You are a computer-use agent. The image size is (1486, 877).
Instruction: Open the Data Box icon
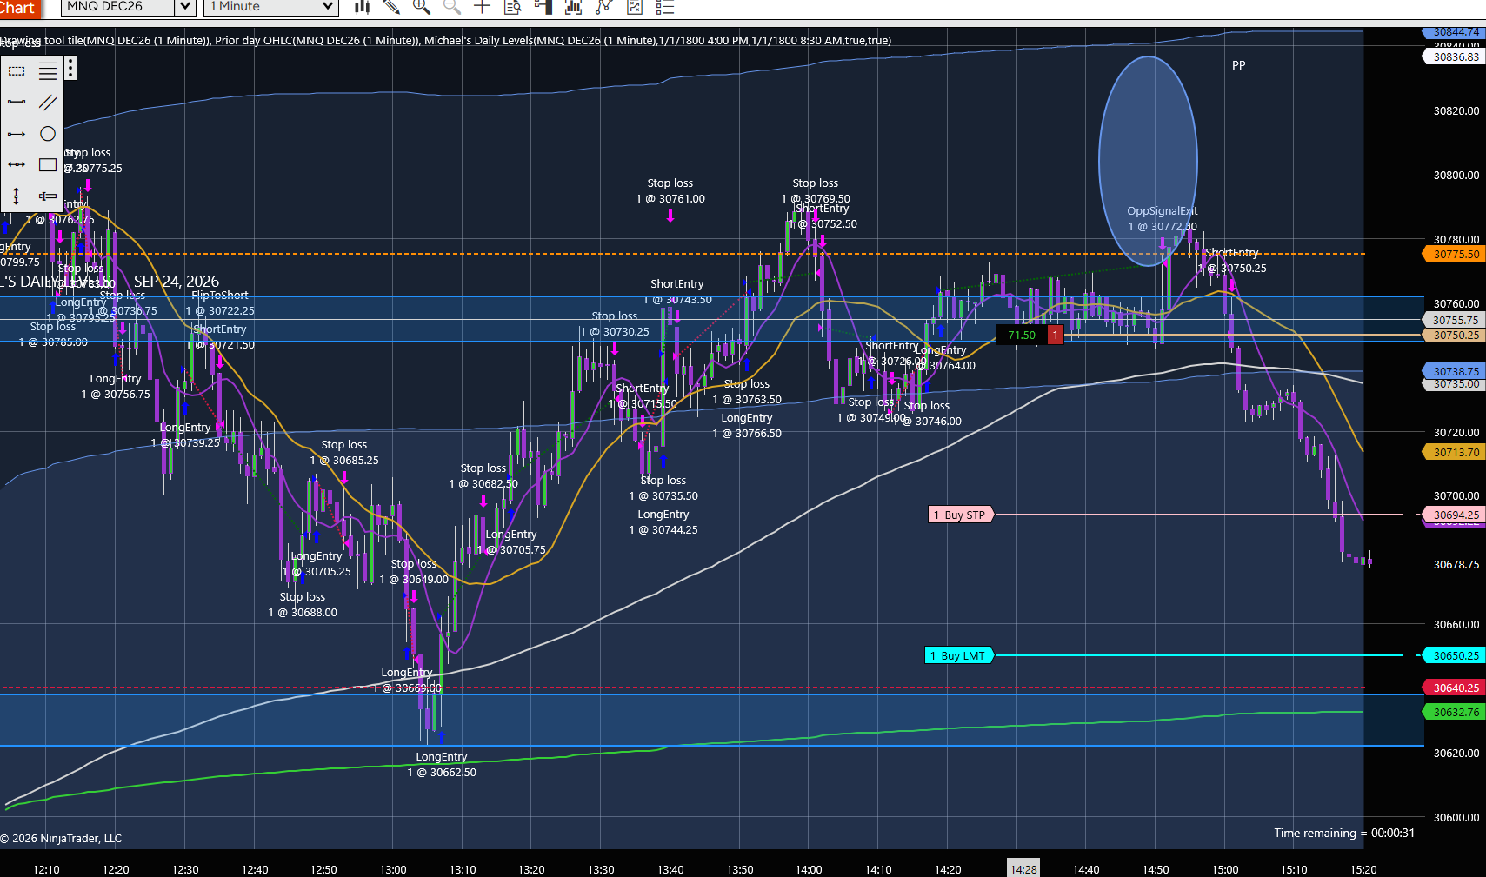(513, 7)
